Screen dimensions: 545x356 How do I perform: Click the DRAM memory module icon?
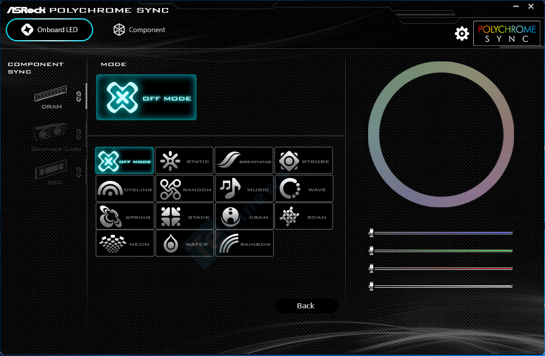[51, 94]
